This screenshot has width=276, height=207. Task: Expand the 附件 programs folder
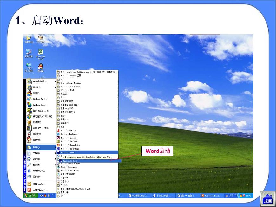click(x=87, y=98)
